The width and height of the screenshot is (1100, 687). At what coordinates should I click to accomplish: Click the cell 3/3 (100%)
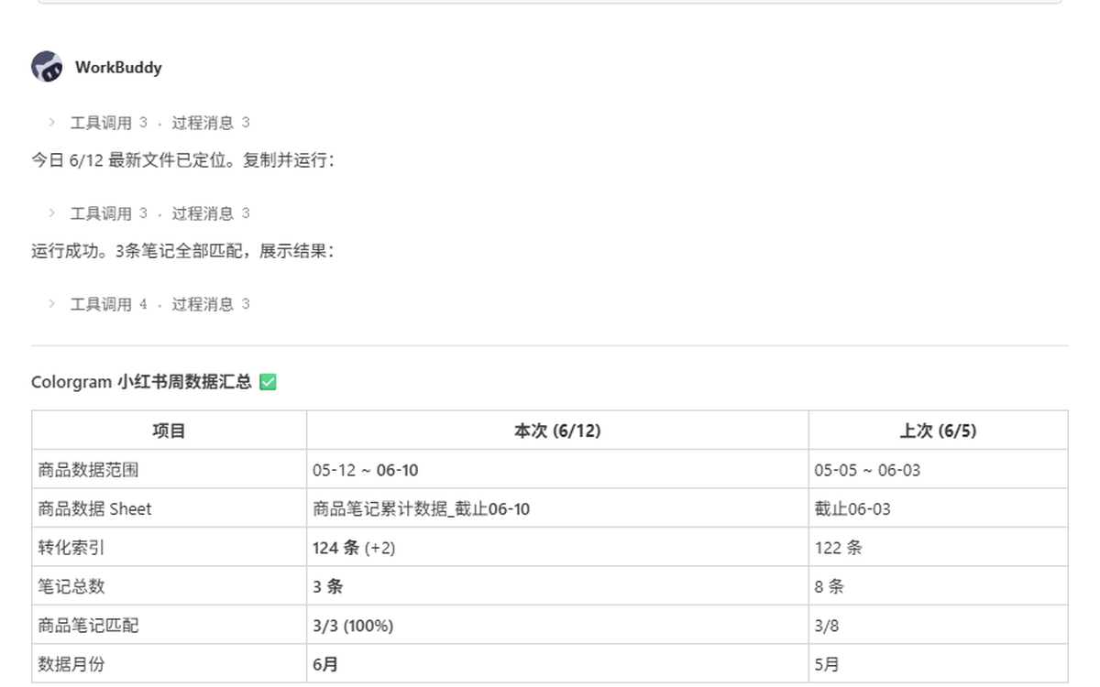tap(557, 626)
